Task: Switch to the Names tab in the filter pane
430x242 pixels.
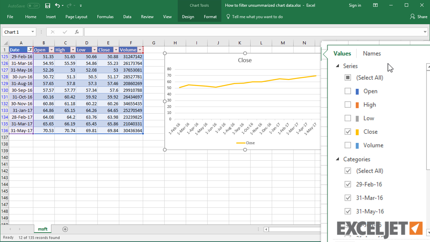Action: pyautogui.click(x=372, y=53)
